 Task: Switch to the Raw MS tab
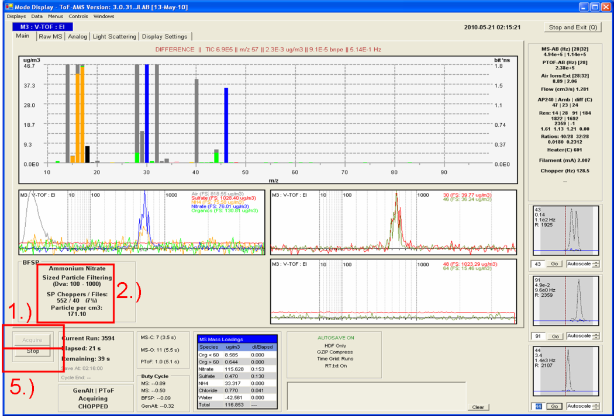point(50,37)
